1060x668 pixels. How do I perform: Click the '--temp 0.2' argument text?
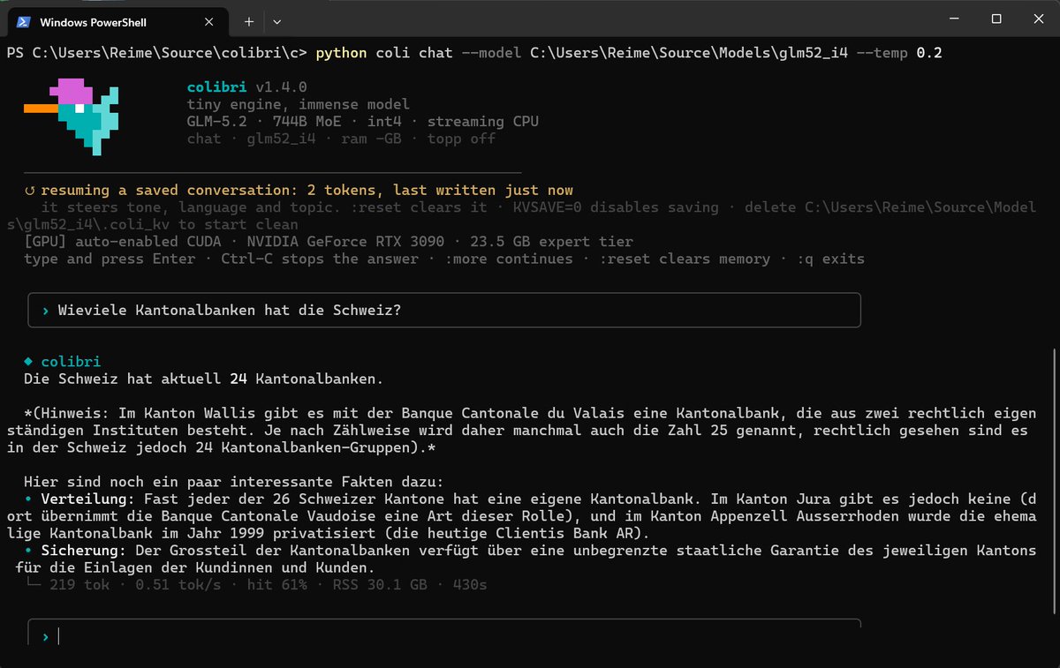pos(899,53)
